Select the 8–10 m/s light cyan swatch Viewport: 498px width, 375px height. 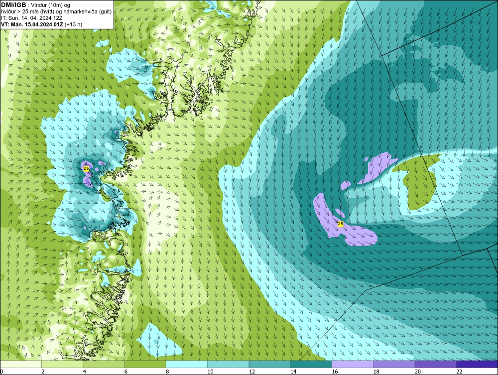187,364
